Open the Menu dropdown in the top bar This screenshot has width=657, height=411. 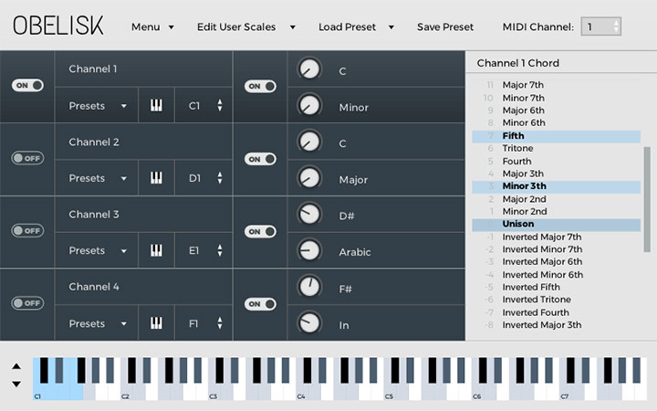[152, 26]
